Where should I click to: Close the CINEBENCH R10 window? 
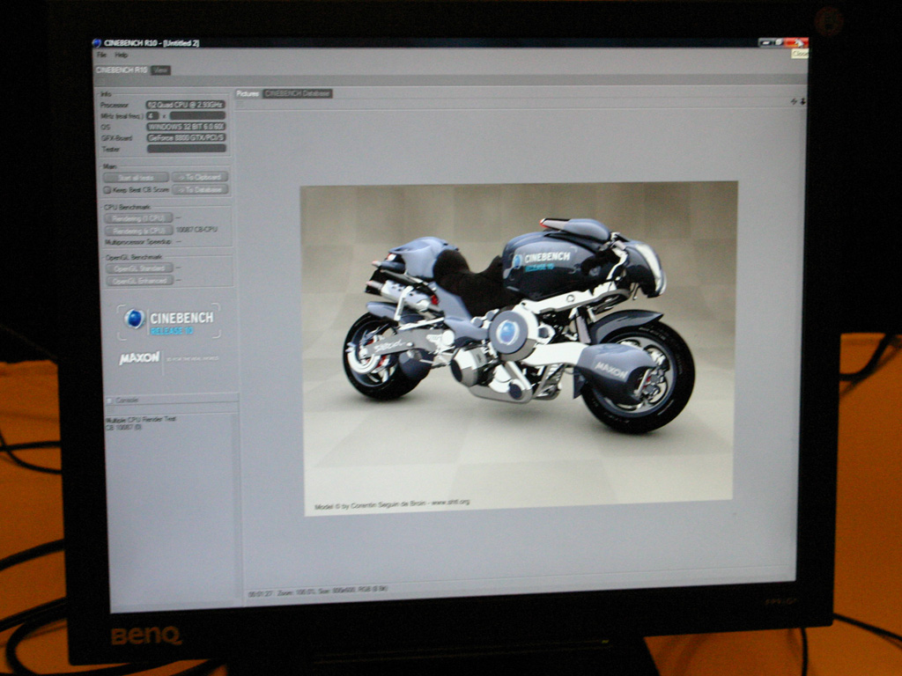point(796,42)
